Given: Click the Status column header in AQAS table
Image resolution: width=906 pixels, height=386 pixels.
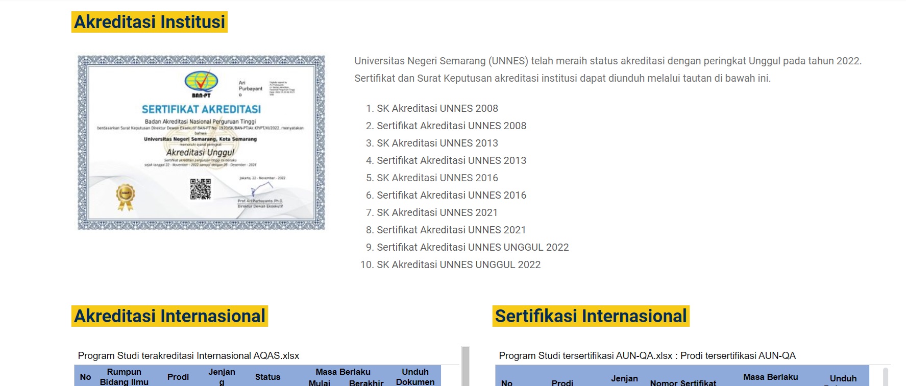Looking at the screenshot, I should pyautogui.click(x=267, y=377).
